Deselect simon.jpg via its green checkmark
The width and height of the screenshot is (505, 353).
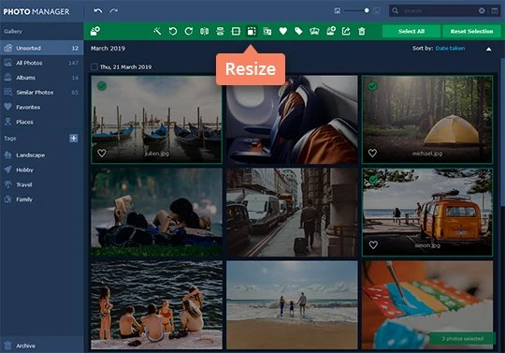click(x=372, y=179)
